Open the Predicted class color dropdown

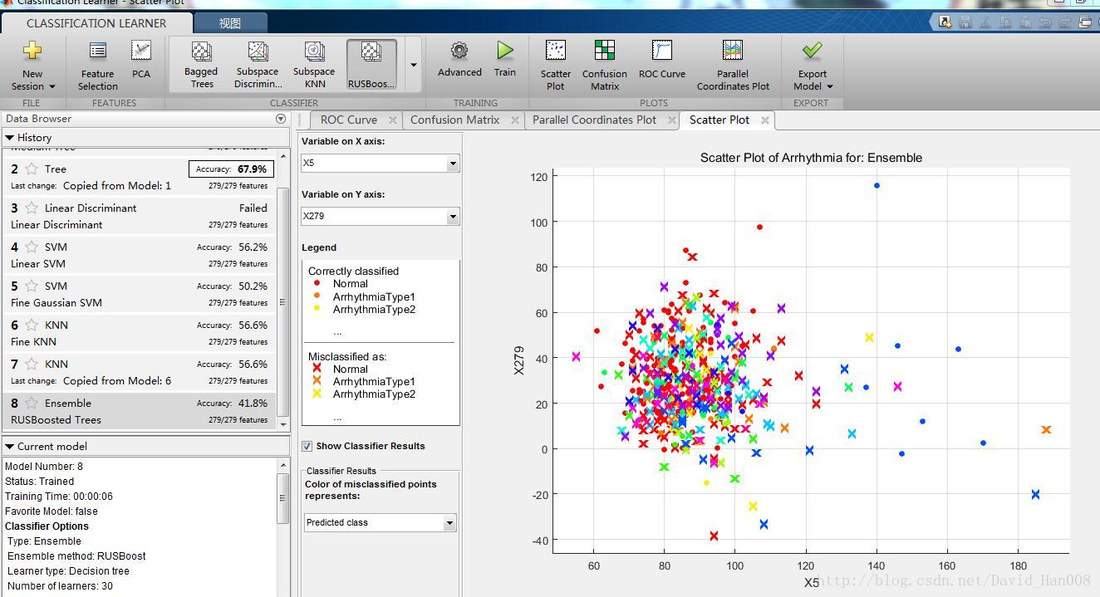(449, 523)
